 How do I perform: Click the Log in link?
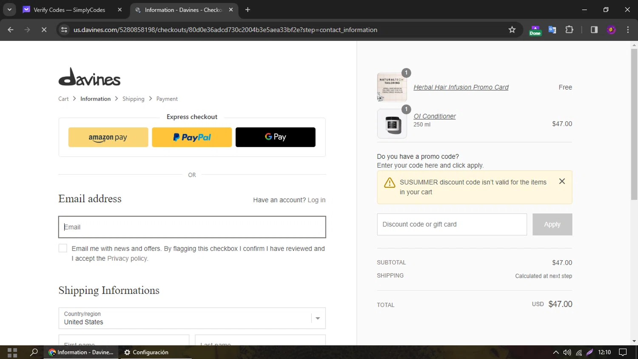click(x=316, y=200)
